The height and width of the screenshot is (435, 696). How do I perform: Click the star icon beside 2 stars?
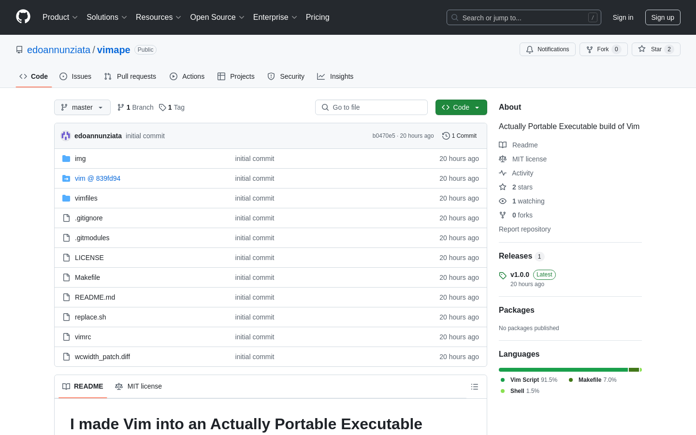tap(503, 187)
